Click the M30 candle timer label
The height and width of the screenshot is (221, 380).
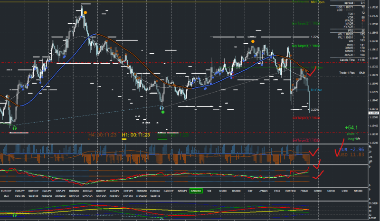click(173, 135)
